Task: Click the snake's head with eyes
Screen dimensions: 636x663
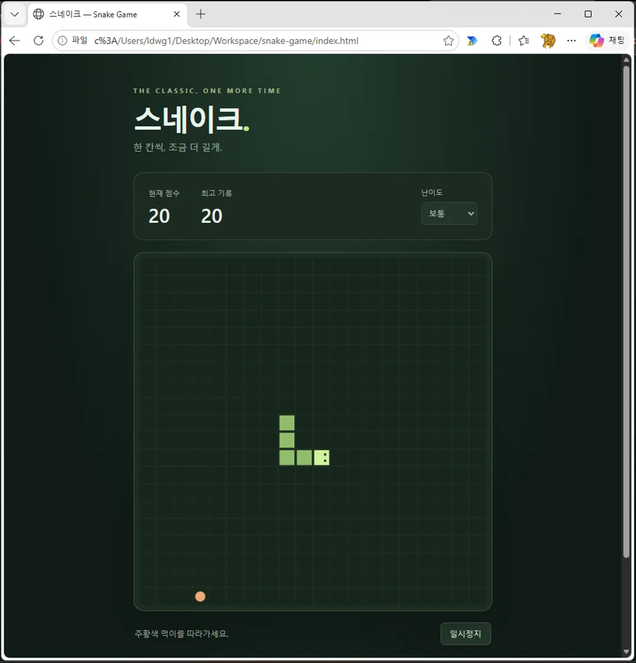Action: click(x=322, y=457)
